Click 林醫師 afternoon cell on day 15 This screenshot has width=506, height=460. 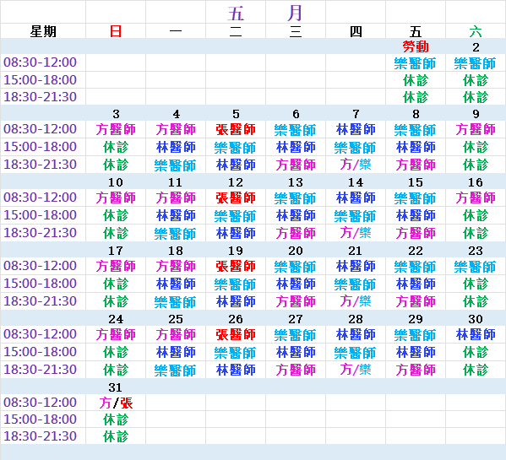(x=416, y=215)
